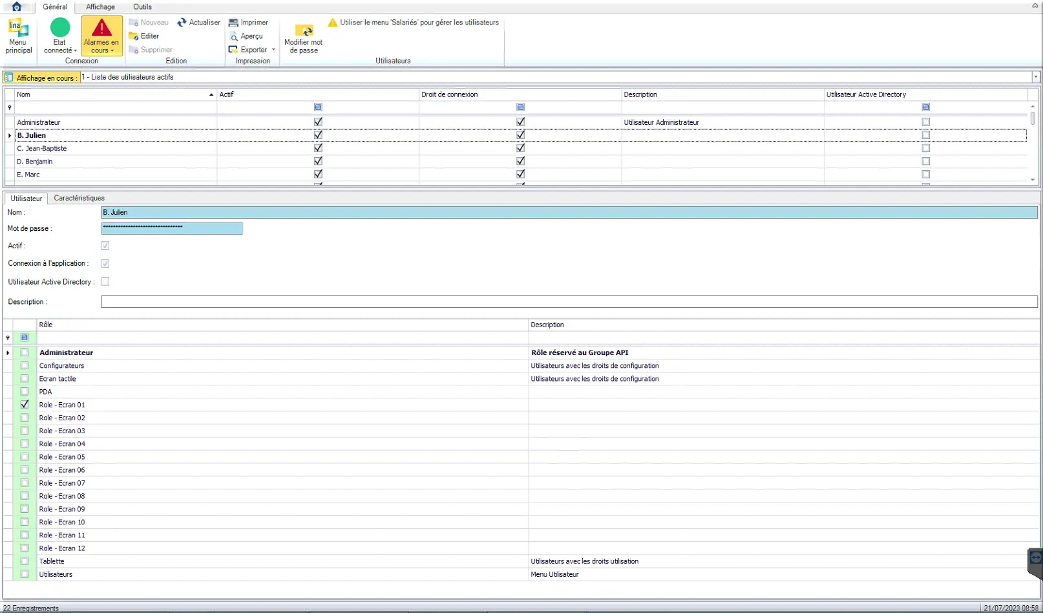Click the Affichage en cours icon
Viewport: 1043px width, 613px height.
point(8,77)
